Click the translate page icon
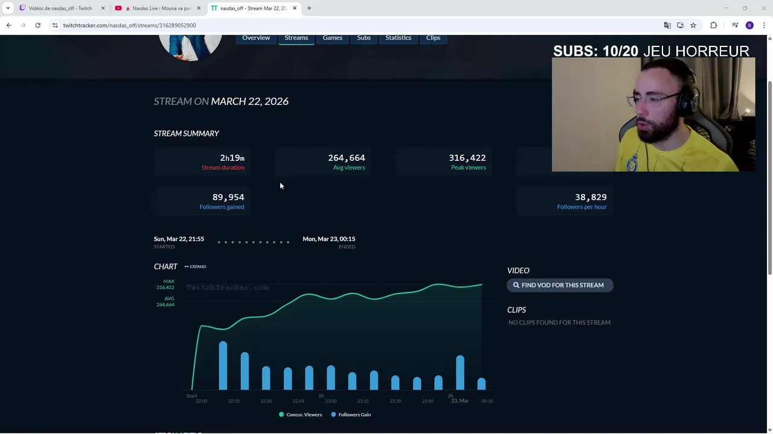773x434 pixels. (667, 25)
